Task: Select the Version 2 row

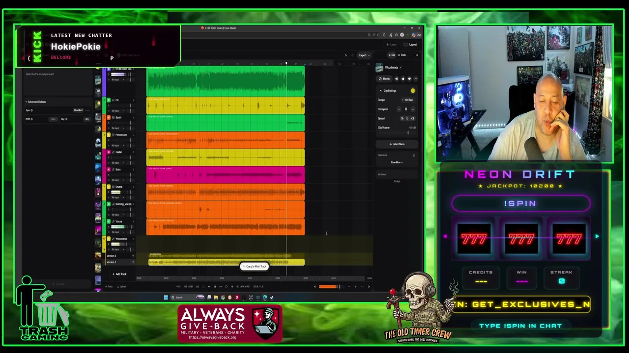Action: click(120, 256)
